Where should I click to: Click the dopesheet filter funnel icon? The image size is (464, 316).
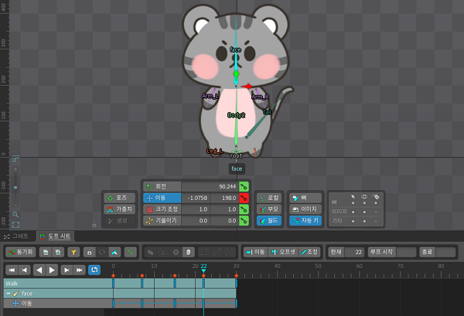(x=73, y=252)
